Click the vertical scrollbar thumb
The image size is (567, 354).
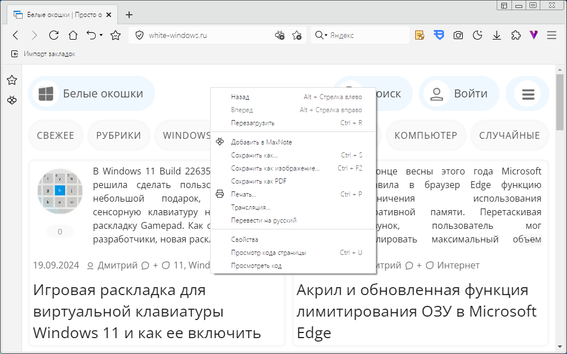(560, 102)
